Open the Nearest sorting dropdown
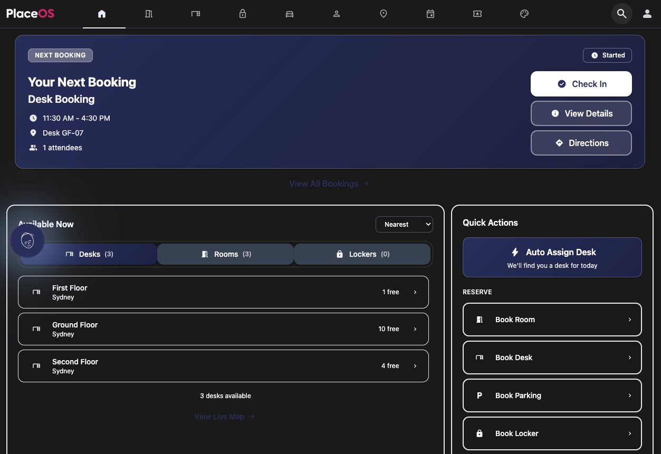The image size is (661, 454). [x=404, y=224]
